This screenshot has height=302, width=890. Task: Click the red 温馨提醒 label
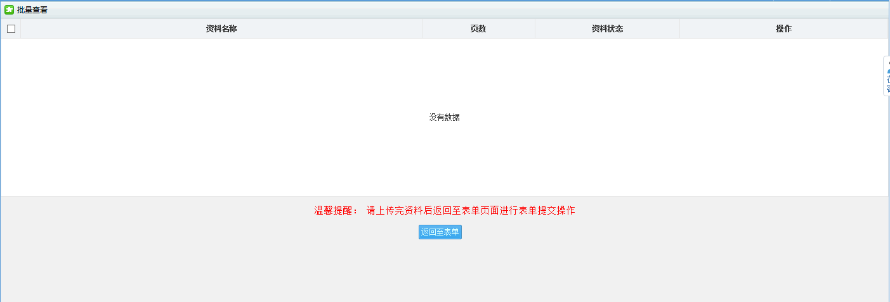point(336,211)
